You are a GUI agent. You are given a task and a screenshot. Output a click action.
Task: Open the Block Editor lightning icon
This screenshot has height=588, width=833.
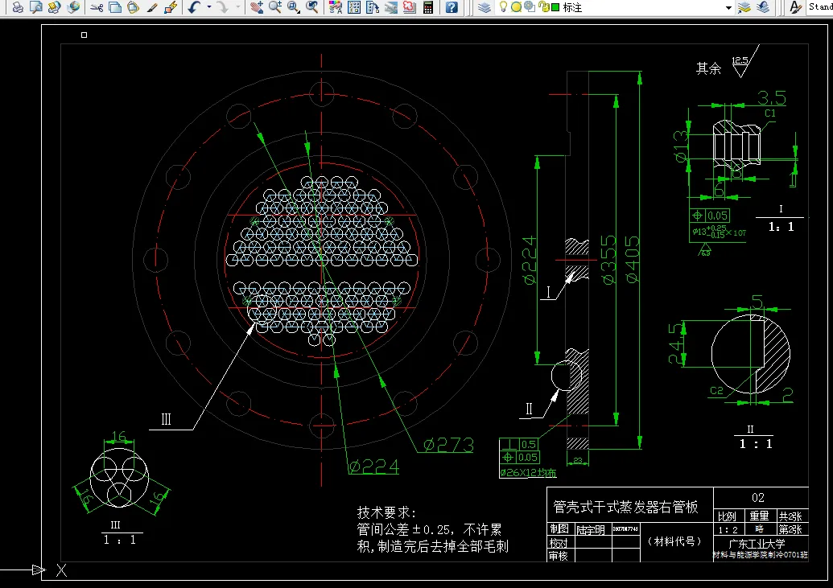click(171, 7)
